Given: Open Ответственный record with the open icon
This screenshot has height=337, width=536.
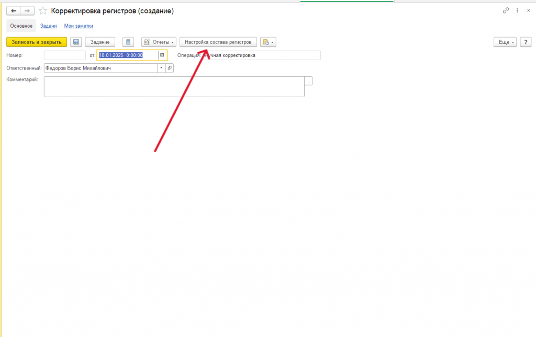Looking at the screenshot, I should pos(170,68).
